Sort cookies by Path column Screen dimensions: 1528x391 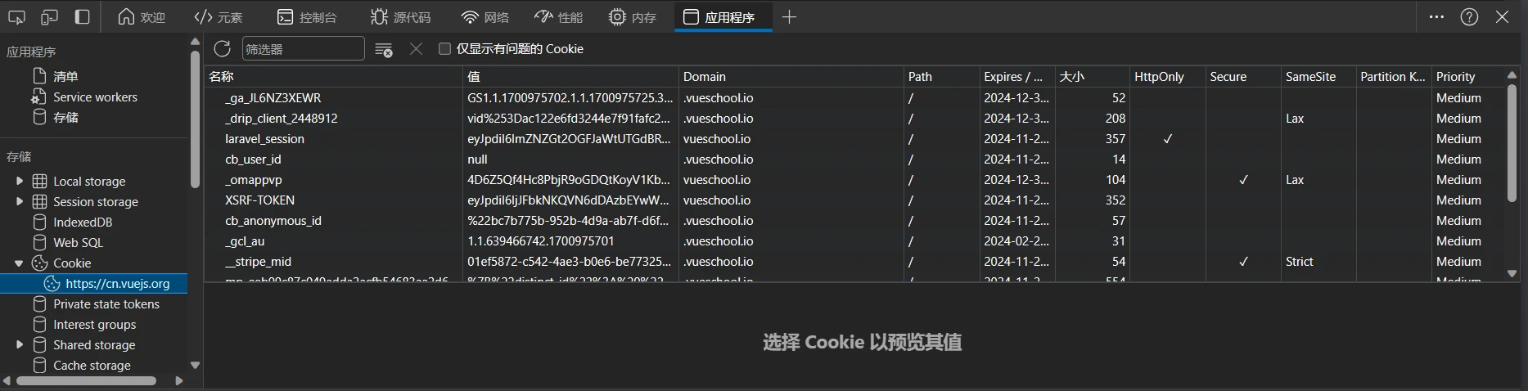pos(941,77)
